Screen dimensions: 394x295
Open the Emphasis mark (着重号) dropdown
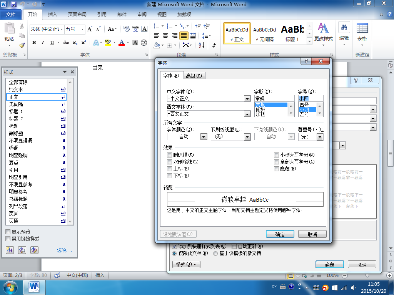click(320, 137)
